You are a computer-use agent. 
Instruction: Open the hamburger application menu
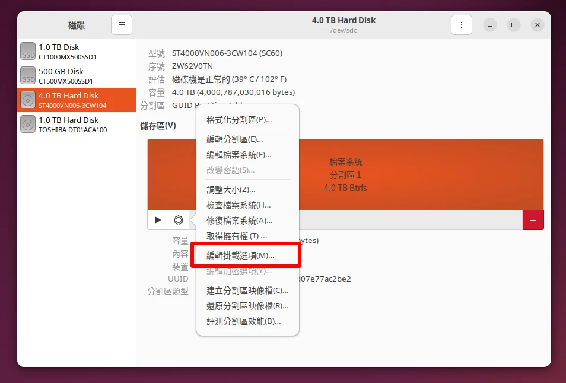tap(122, 25)
